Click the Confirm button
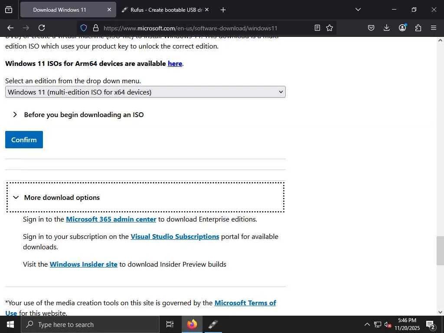The image size is (444, 333). [24, 140]
